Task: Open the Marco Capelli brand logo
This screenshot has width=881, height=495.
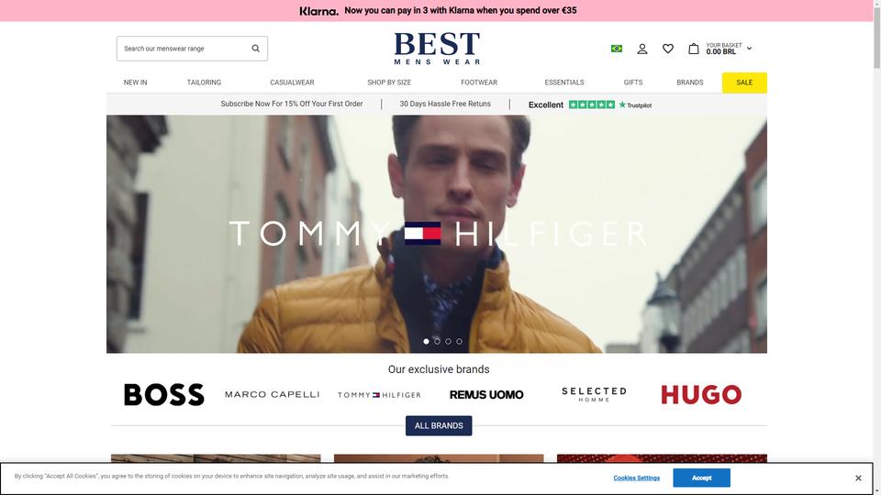Action: click(272, 394)
